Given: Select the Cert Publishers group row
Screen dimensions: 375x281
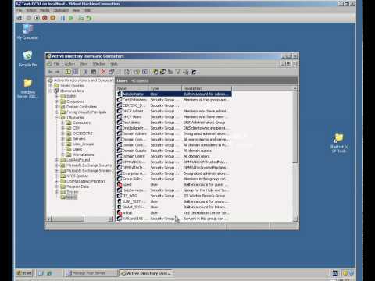Looking at the screenshot, I should [x=173, y=100].
